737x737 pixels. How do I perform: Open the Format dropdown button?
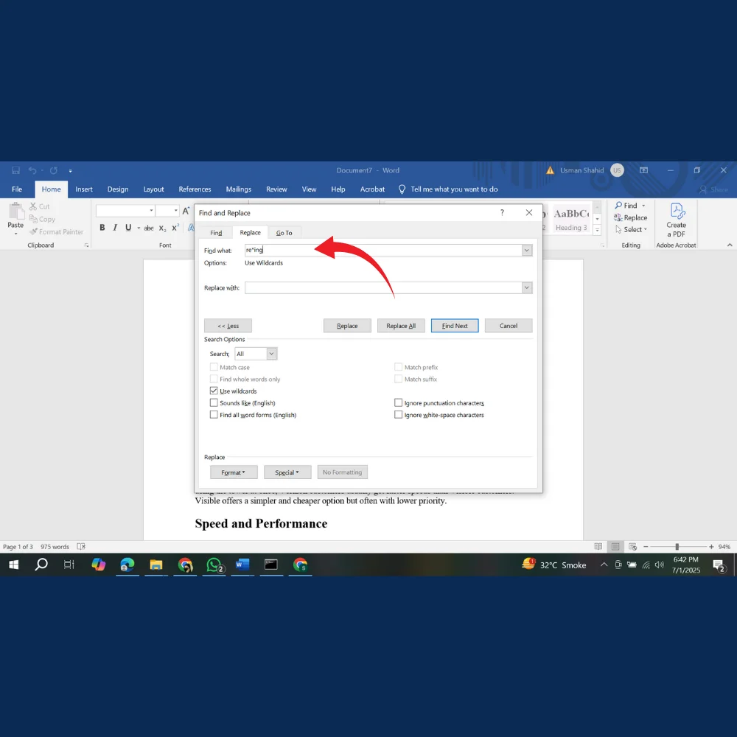coord(234,472)
